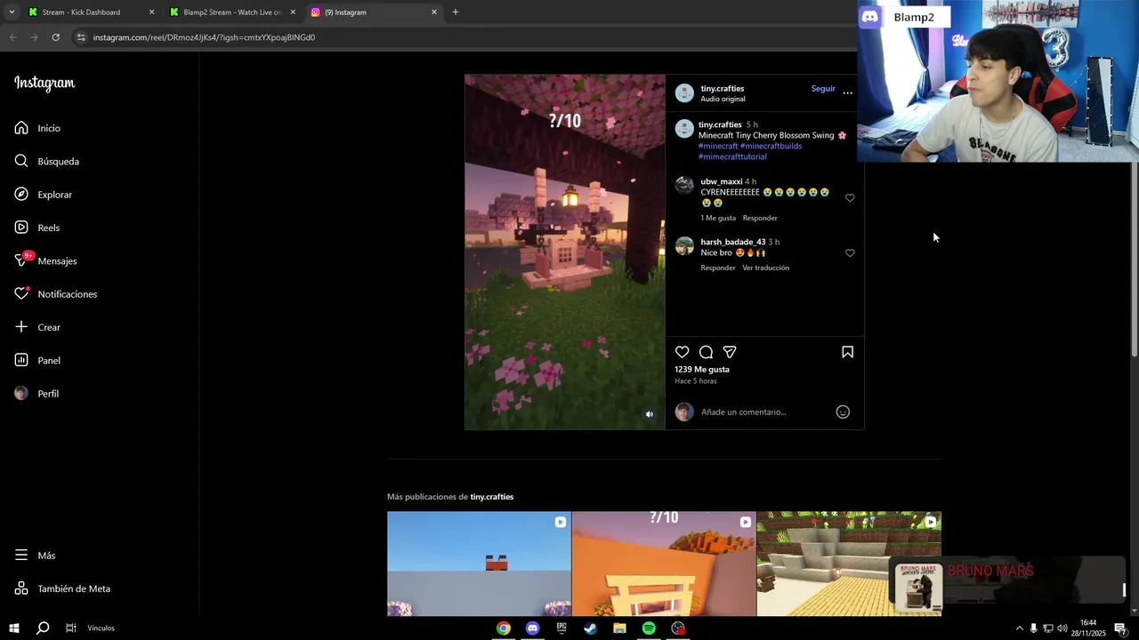Viewport: 1139px width, 640px height.
Task: Open the ?/10 related reel thumbnail
Action: [x=664, y=564]
